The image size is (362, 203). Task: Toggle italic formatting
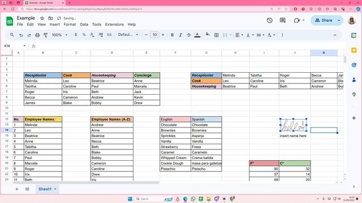(x=180, y=35)
